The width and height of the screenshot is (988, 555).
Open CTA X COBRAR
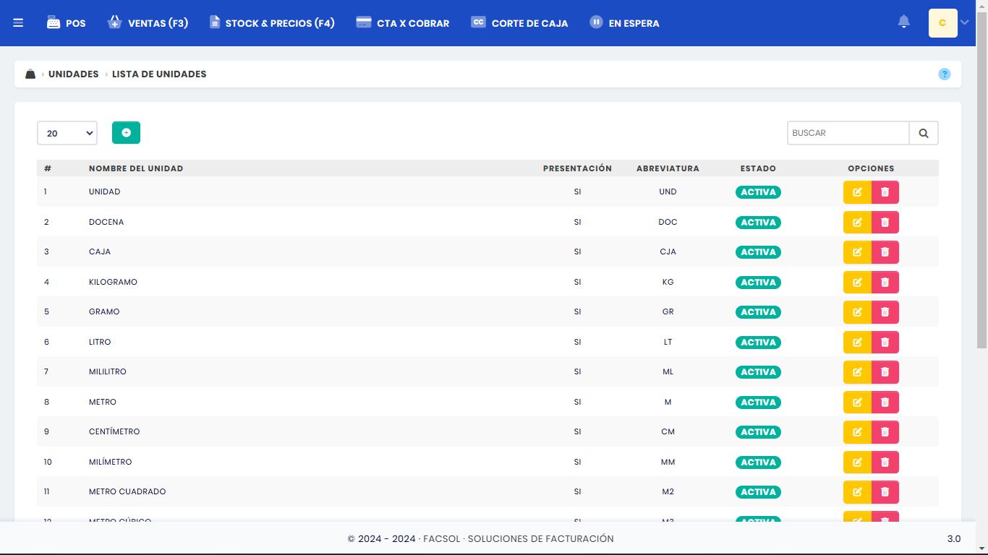pos(403,23)
